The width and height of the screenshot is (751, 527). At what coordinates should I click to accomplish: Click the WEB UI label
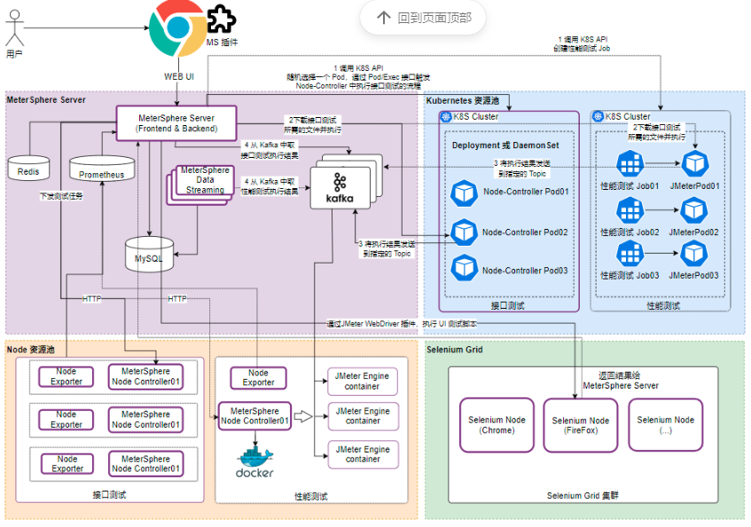coord(178,76)
